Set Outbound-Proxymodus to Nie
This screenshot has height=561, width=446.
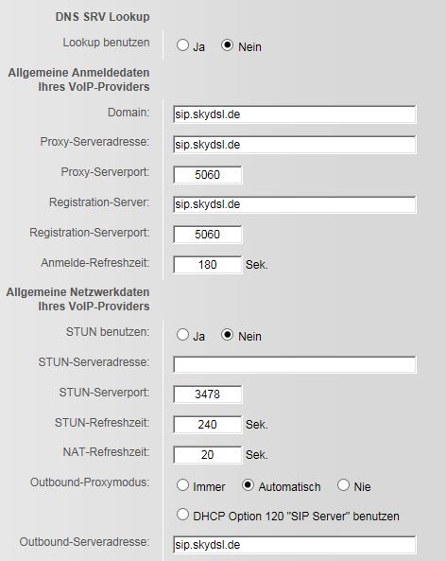click(343, 485)
